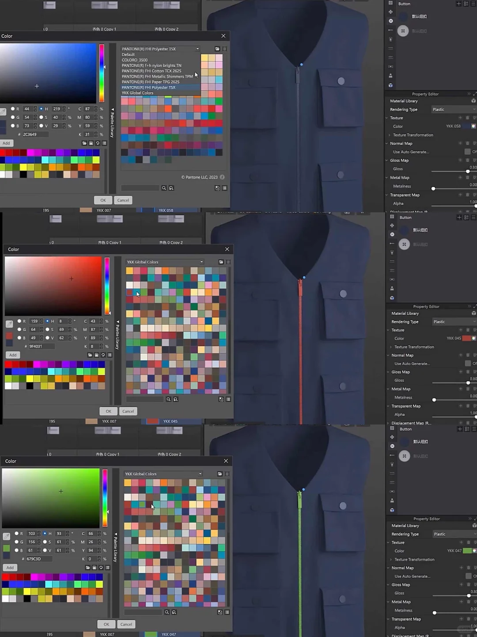This screenshot has height=637, width=477.
Task: Click the info icon beside Pantone LLC, 2023
Action: pyautogui.click(x=222, y=177)
